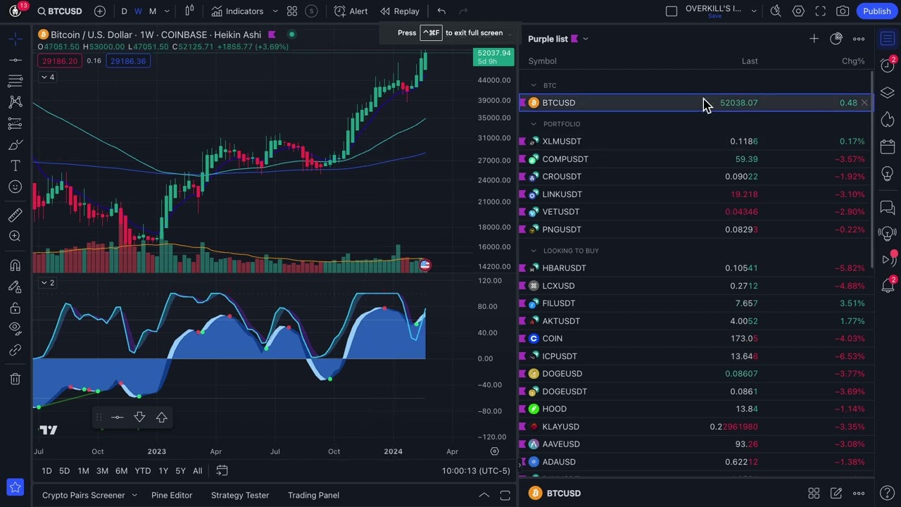Collapse the BTC watchlist section
901x507 pixels.
pos(534,85)
